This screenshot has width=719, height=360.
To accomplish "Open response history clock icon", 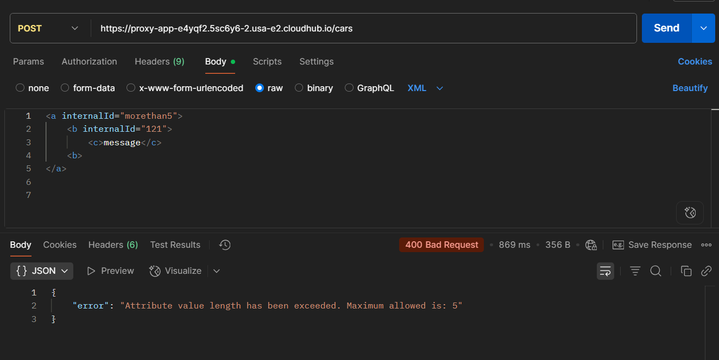I will 225,245.
